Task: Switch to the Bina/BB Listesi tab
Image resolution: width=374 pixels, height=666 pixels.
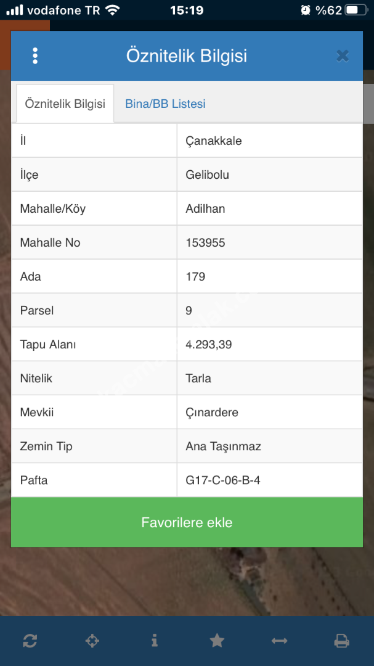Action: point(165,104)
